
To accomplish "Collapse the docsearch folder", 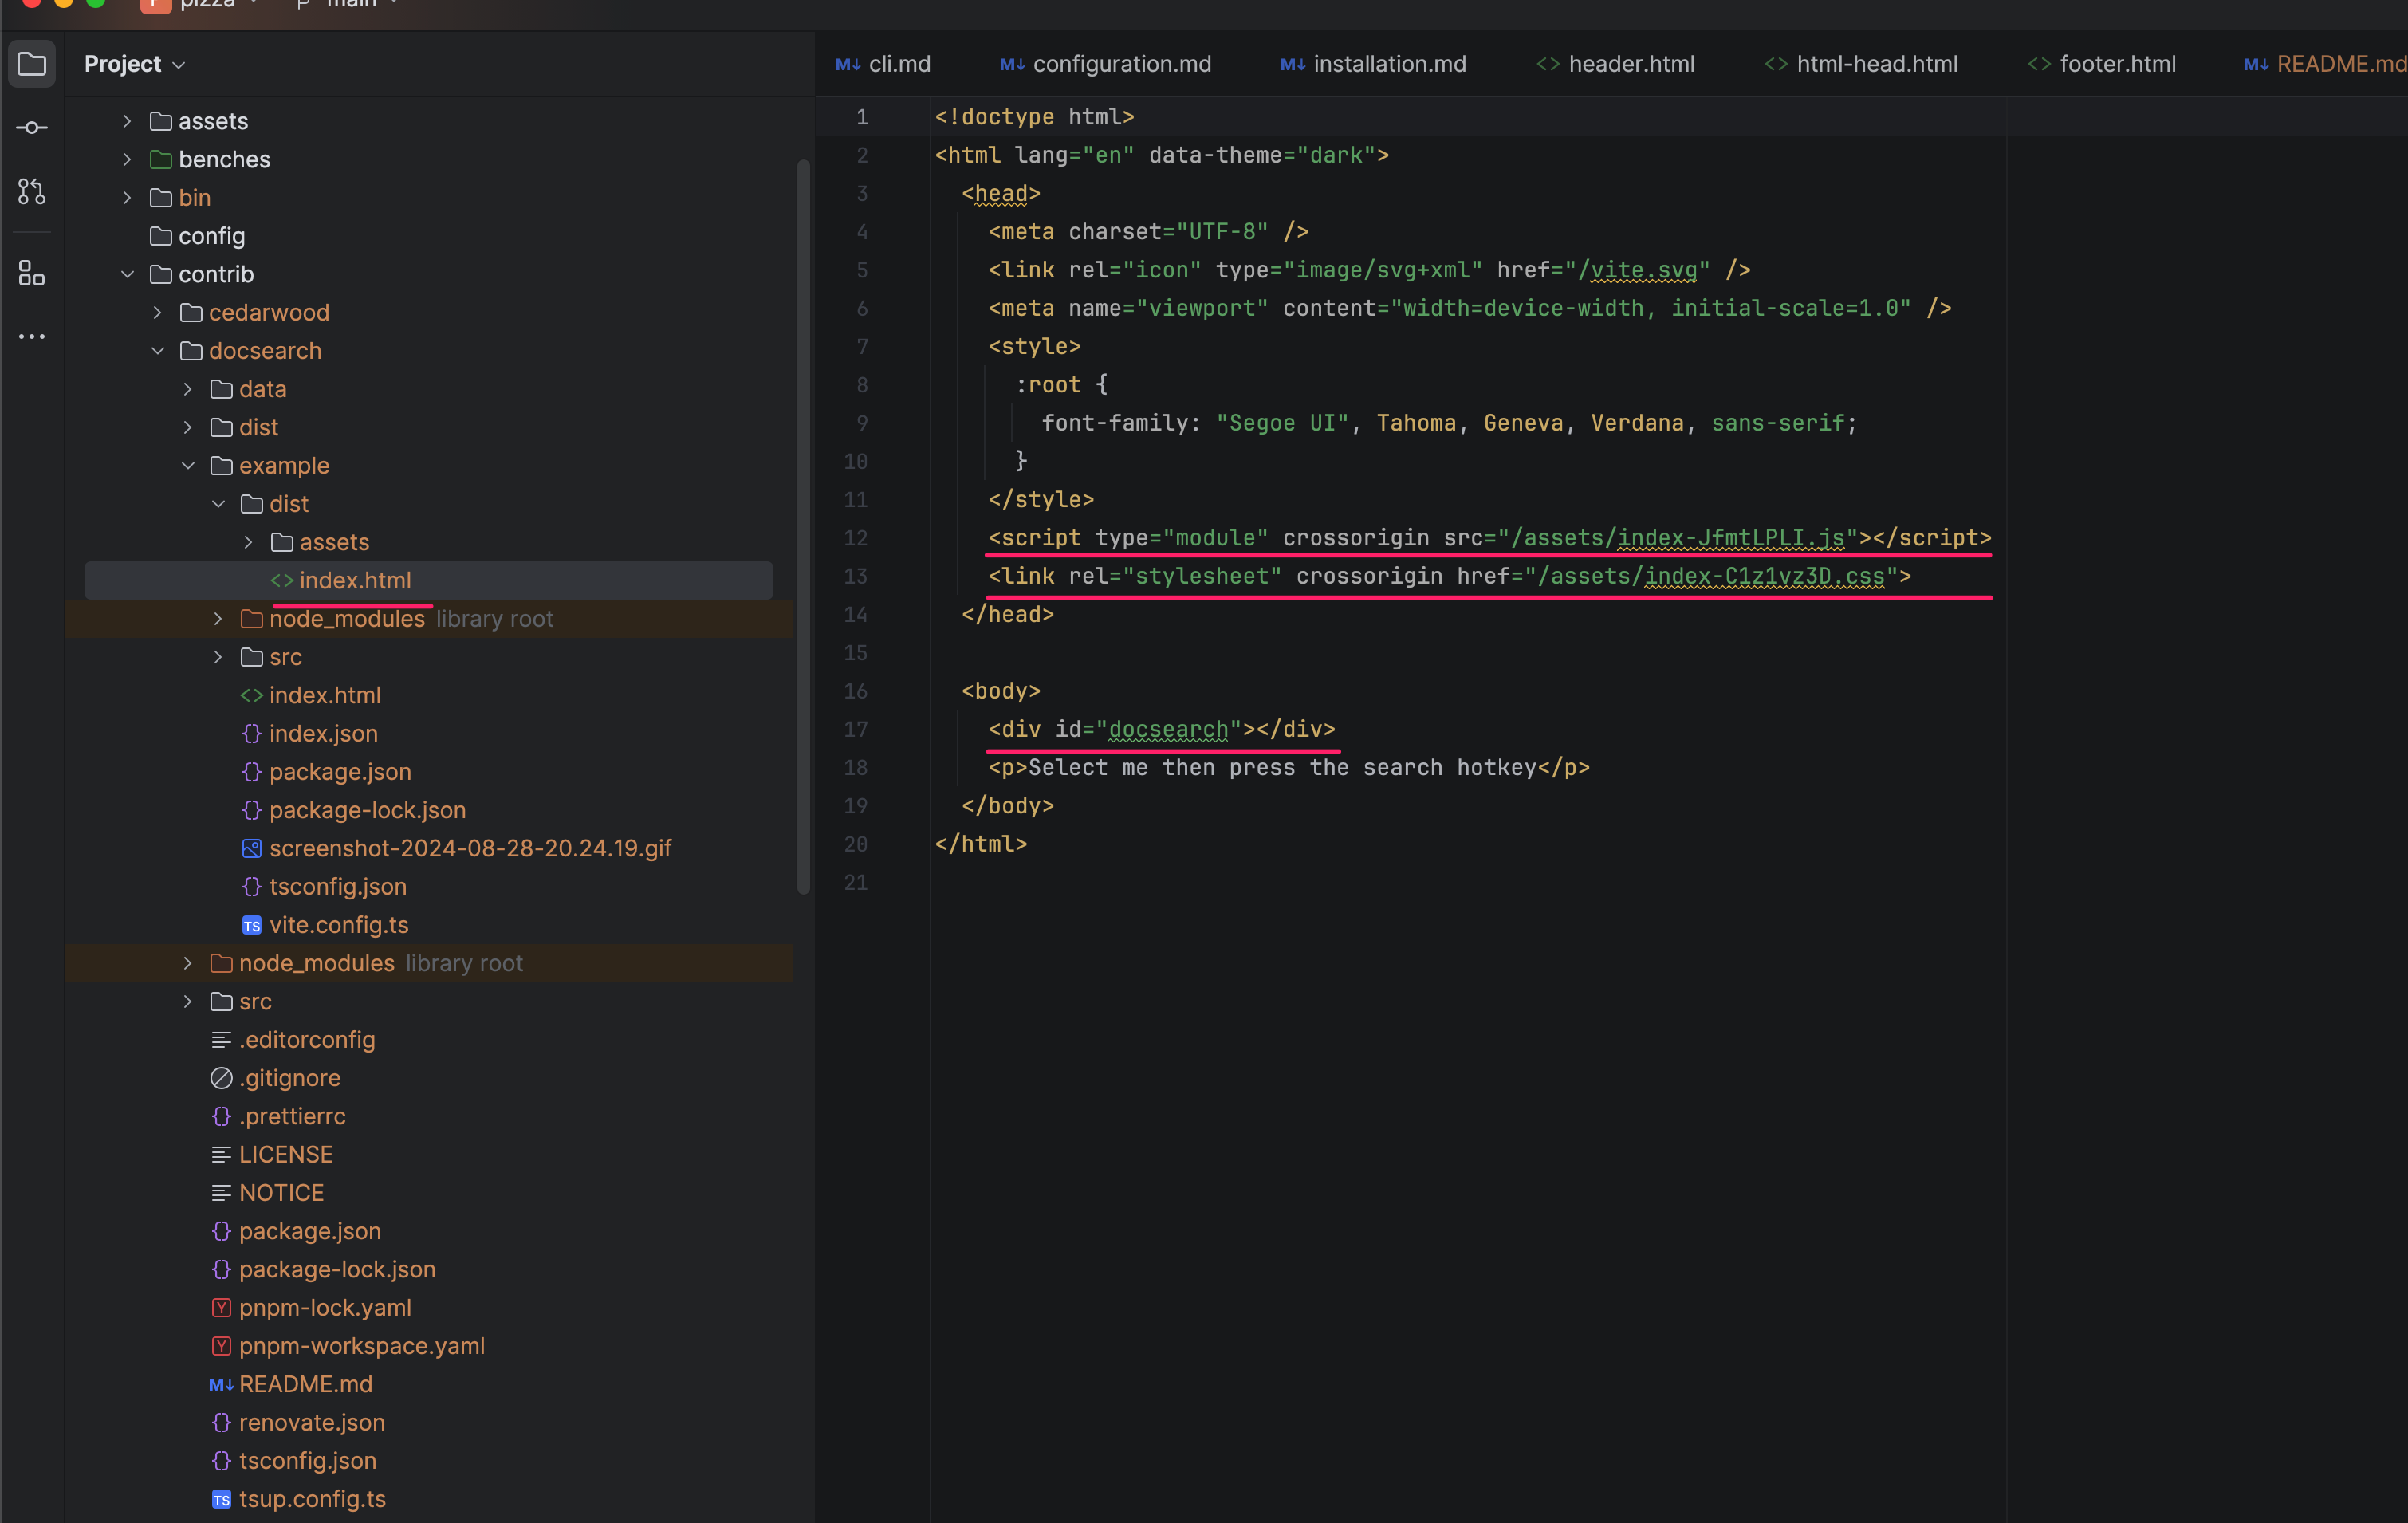I will (157, 351).
